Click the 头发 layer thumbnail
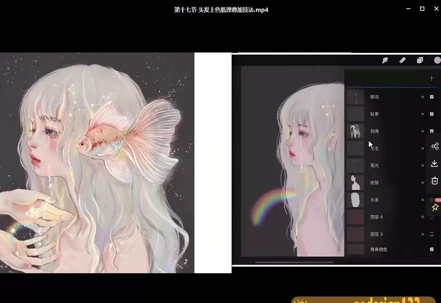 click(355, 200)
